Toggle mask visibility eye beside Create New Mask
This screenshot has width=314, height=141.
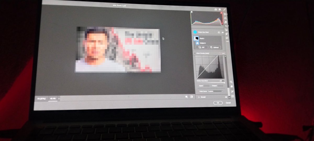(x=223, y=32)
